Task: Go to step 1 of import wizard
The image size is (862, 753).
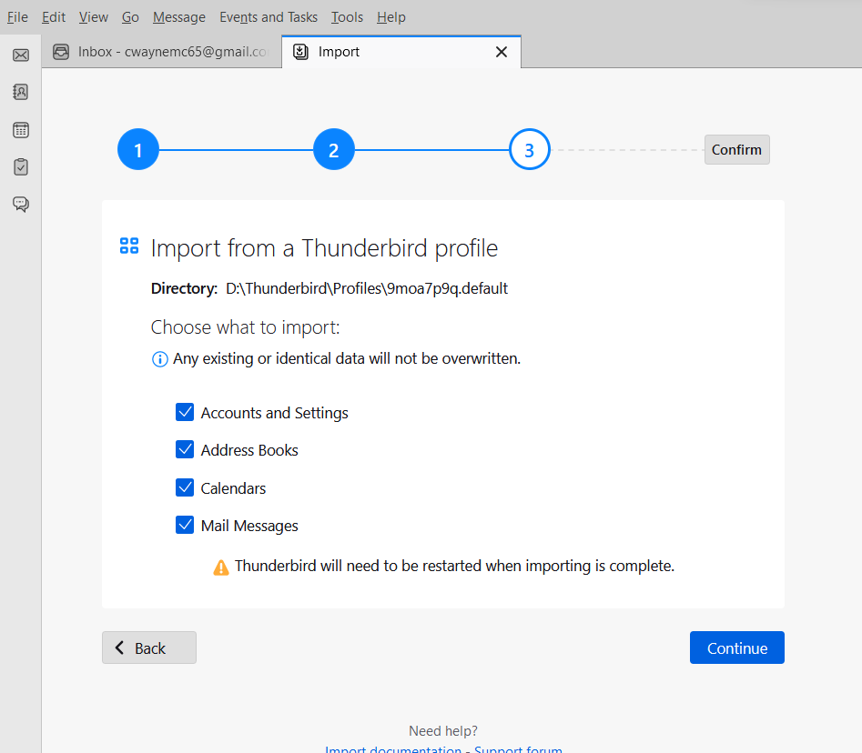Action: tap(138, 150)
